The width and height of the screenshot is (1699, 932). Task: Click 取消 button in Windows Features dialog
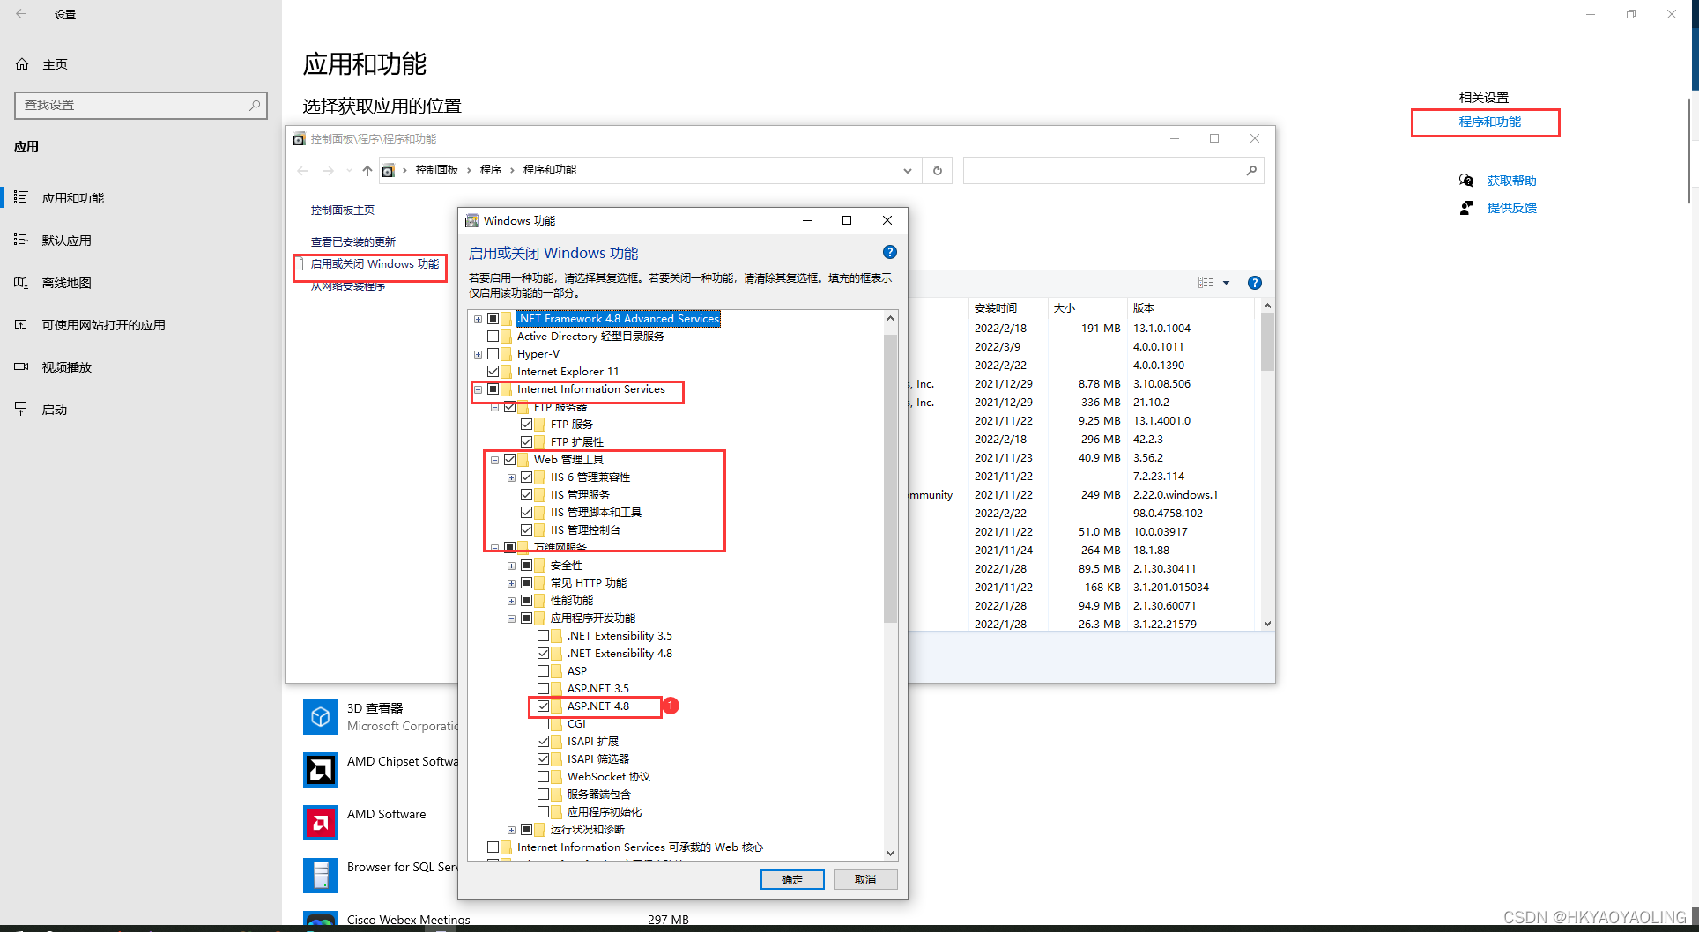(x=865, y=879)
